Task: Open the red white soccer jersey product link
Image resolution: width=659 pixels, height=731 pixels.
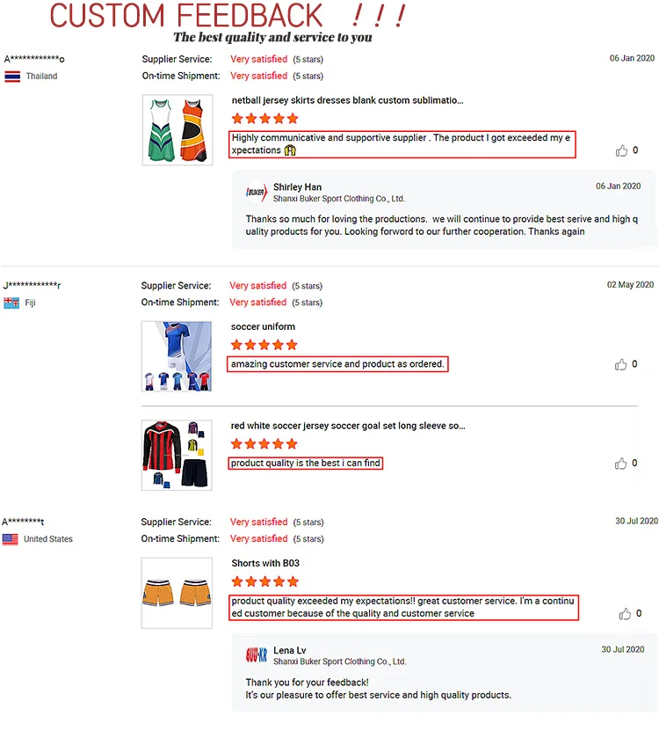Action: click(348, 426)
